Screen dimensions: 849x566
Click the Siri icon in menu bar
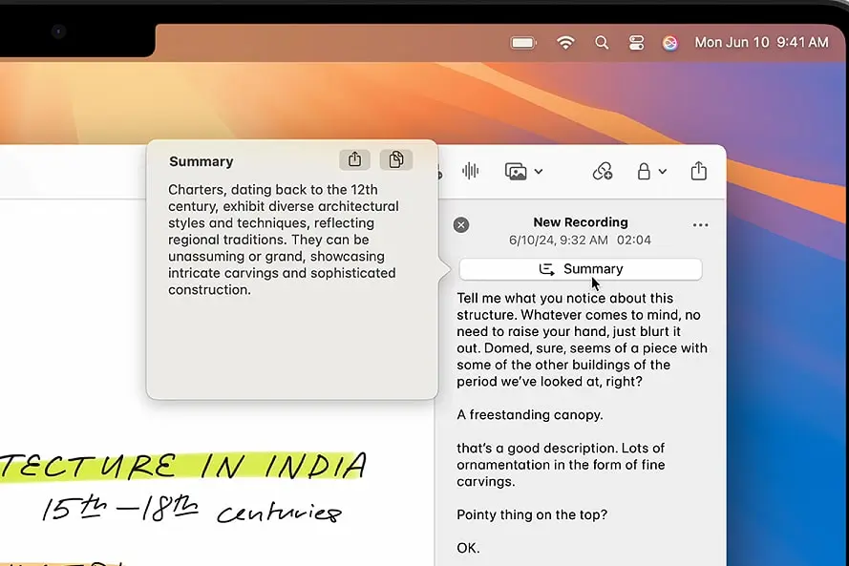(x=669, y=43)
